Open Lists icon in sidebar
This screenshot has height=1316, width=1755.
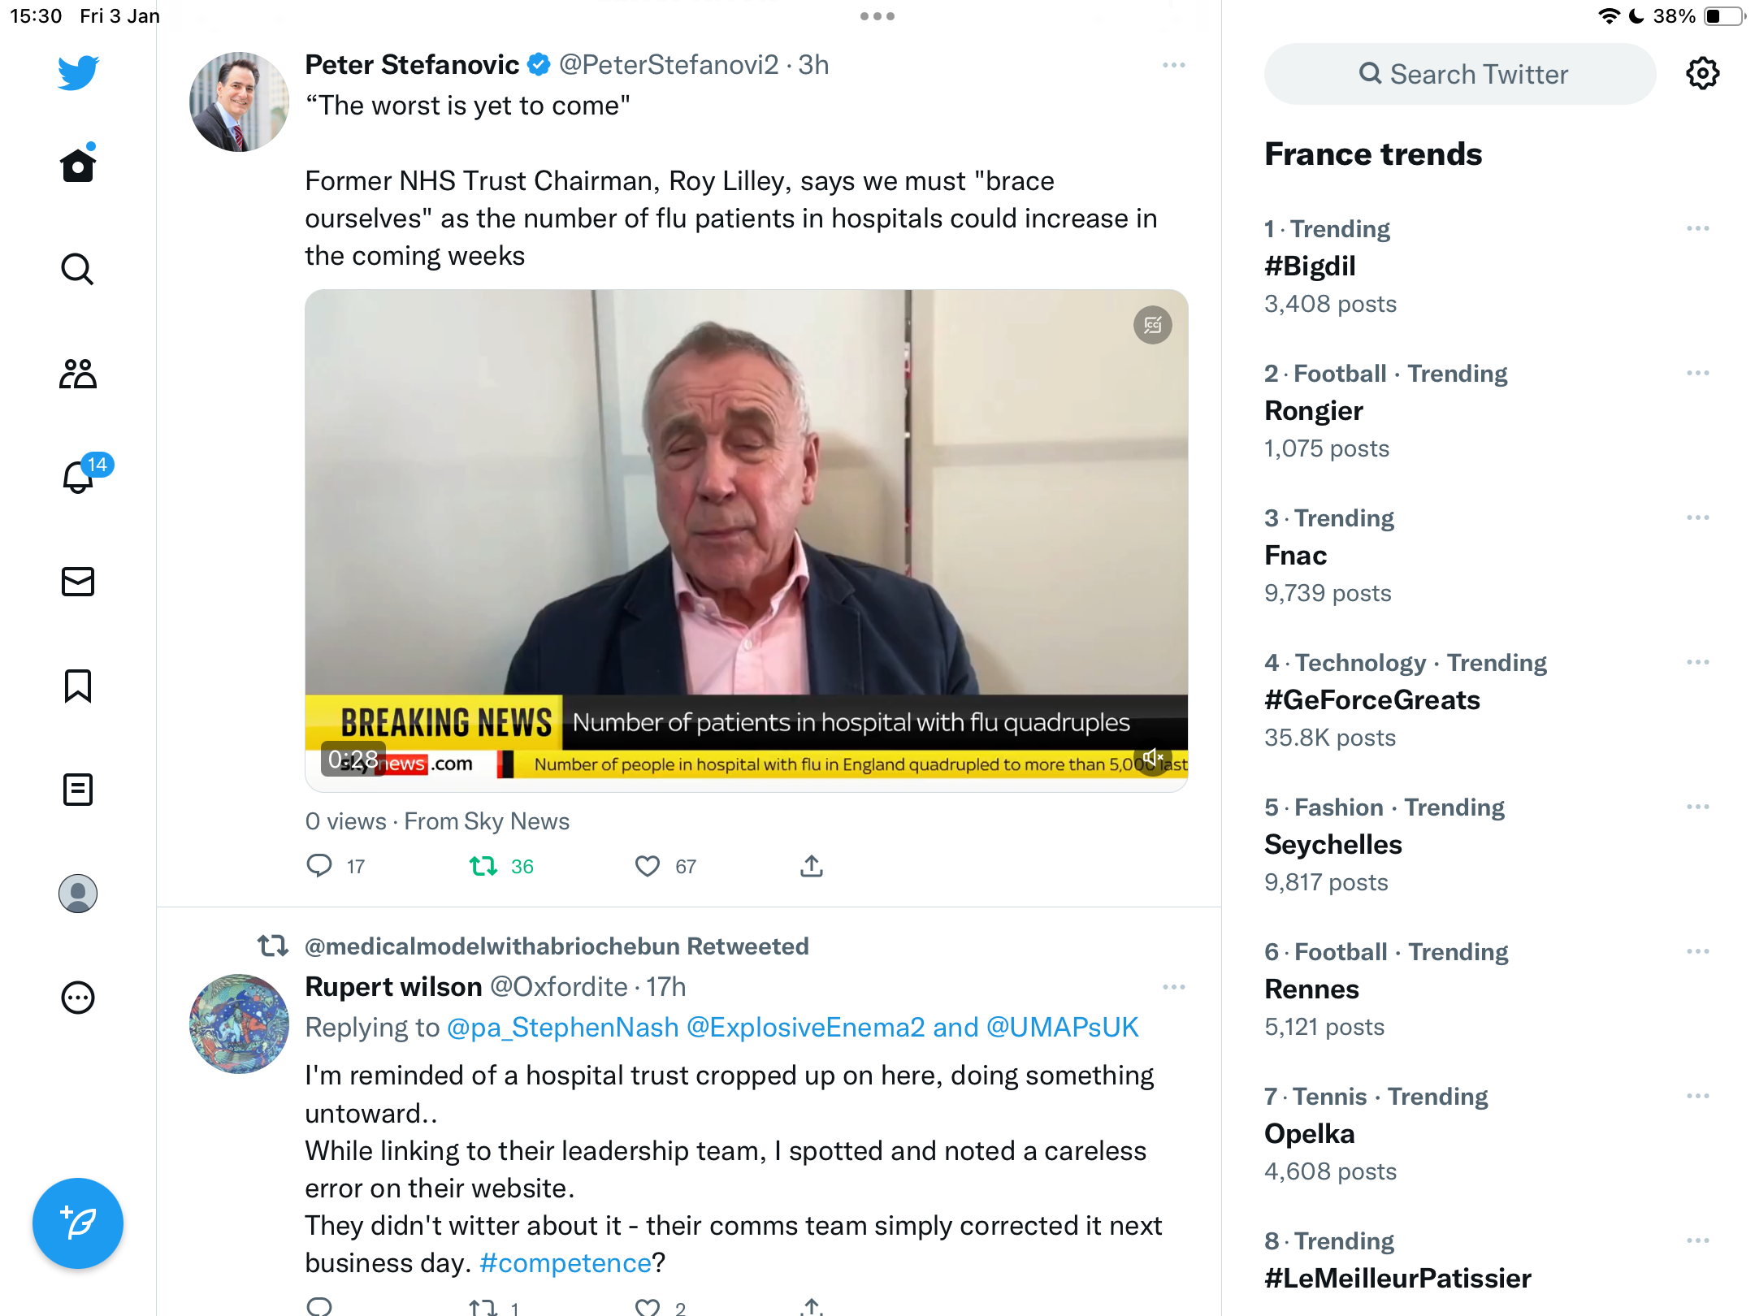[78, 790]
